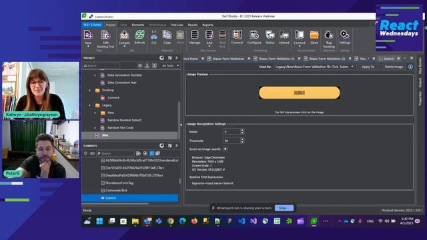The height and width of the screenshot is (240, 427).
Task: Click the Submit image preview thumbnail
Action: (300, 93)
